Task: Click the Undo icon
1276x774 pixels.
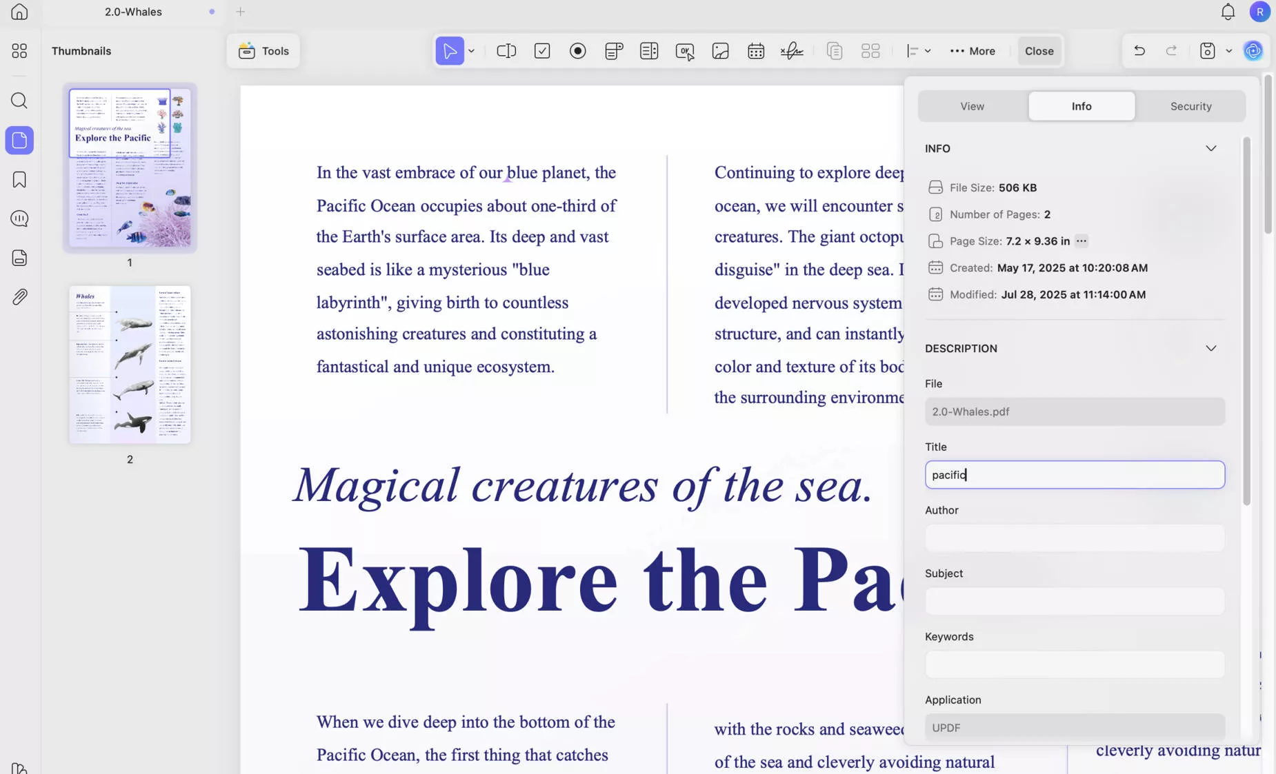Action: click(1139, 50)
